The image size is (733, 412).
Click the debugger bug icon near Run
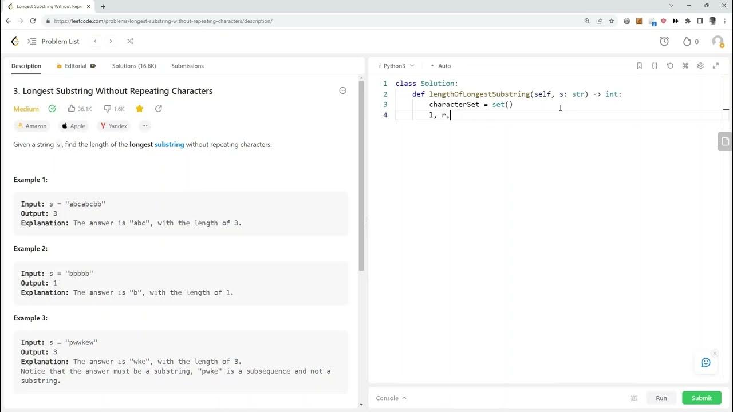[634, 398]
